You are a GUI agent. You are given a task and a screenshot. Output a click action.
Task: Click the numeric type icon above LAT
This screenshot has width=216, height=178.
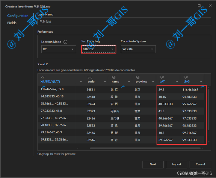pyautogui.click(x=161, y=77)
